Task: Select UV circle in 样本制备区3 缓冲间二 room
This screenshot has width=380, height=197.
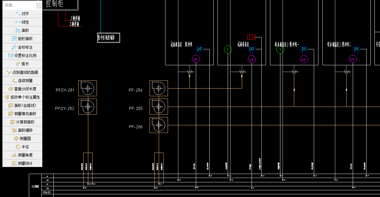Action: [353, 59]
